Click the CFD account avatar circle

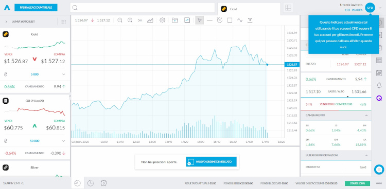pos(370,8)
